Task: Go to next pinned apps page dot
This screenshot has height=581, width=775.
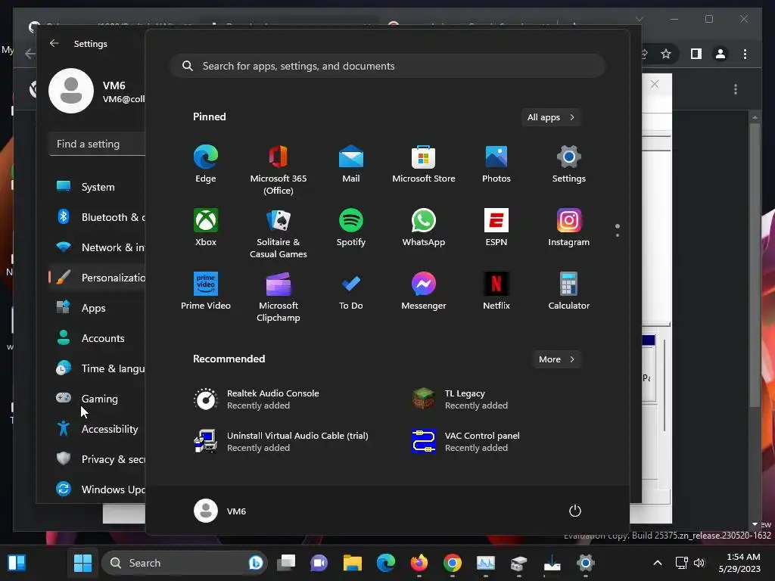Action: (x=618, y=235)
